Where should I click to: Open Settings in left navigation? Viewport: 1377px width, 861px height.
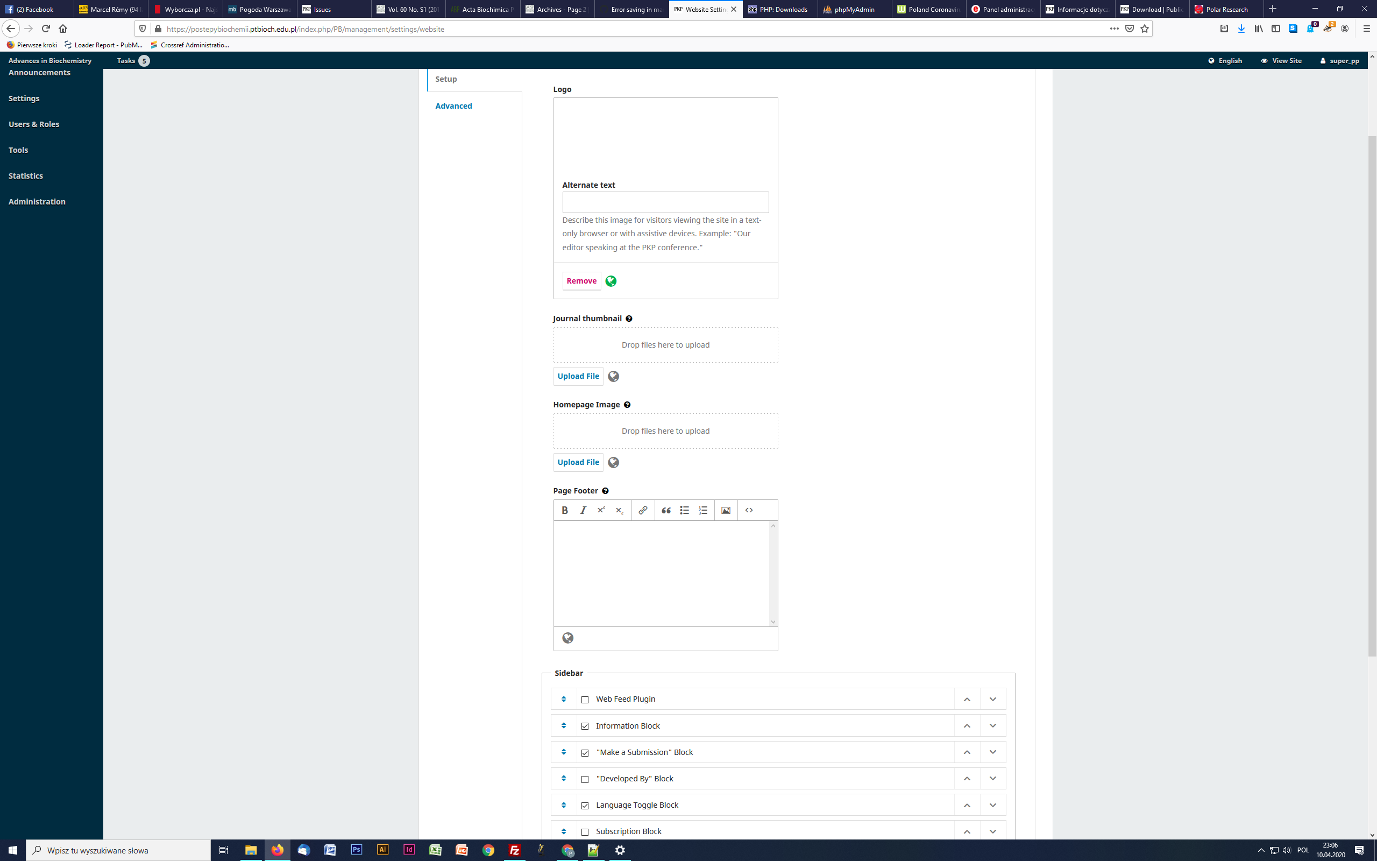click(x=24, y=98)
